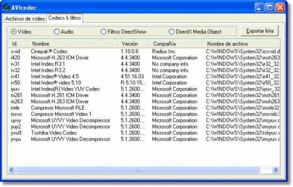Click No company info in iv31 row

170,64
